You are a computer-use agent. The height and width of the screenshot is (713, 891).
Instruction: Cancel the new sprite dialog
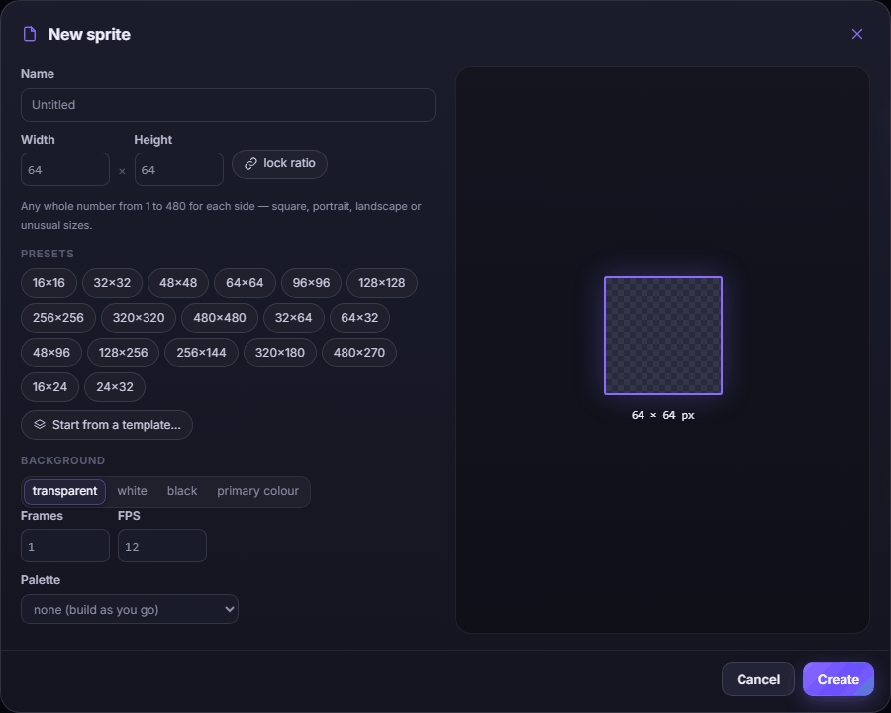758,679
